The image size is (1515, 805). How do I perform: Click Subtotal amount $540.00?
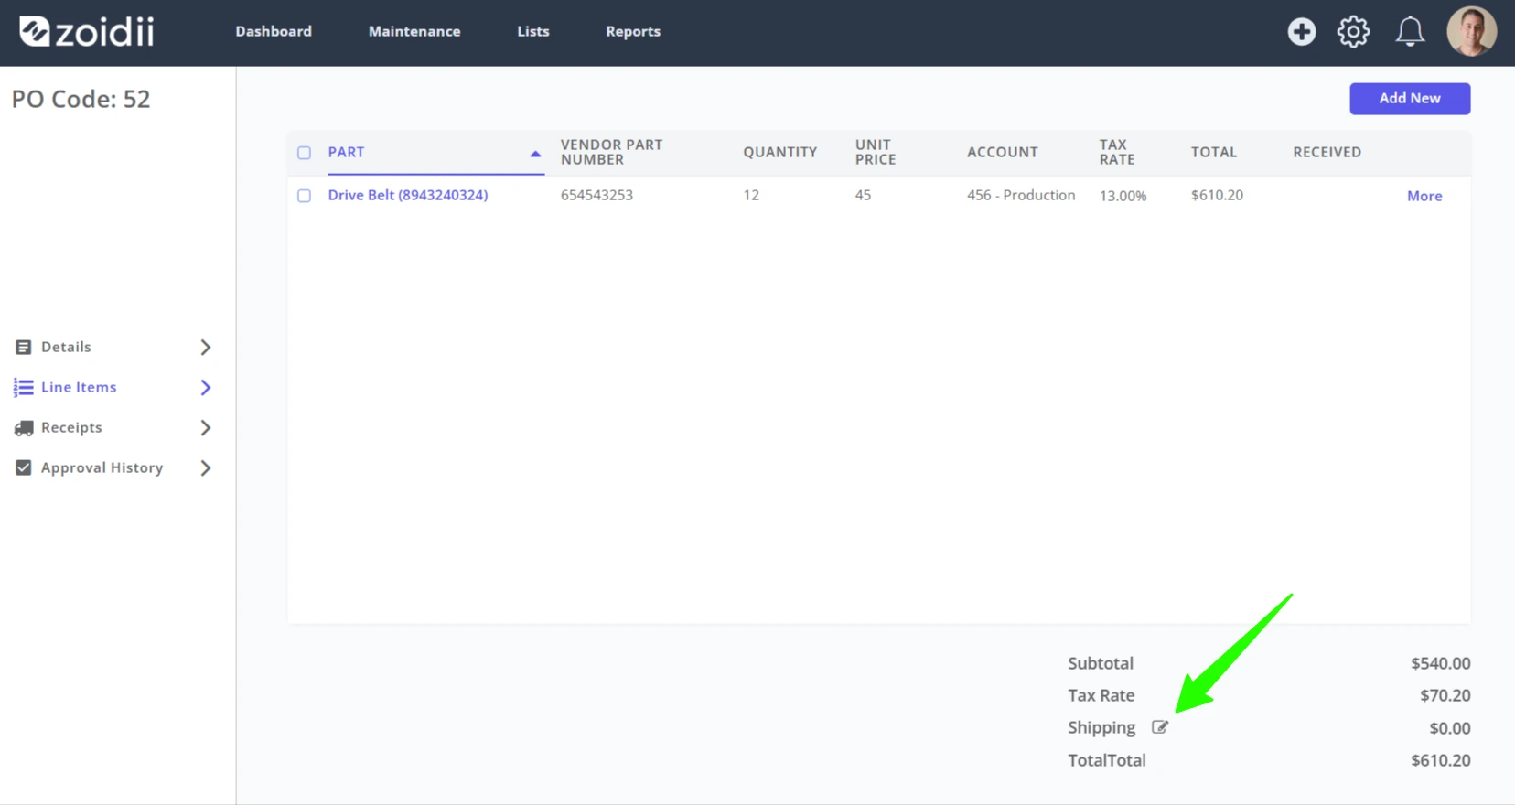1441,663
